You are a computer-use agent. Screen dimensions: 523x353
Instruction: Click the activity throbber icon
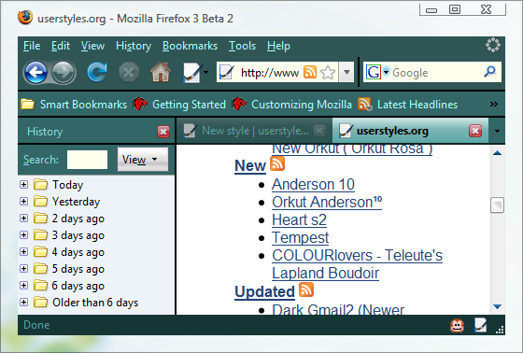tap(493, 45)
